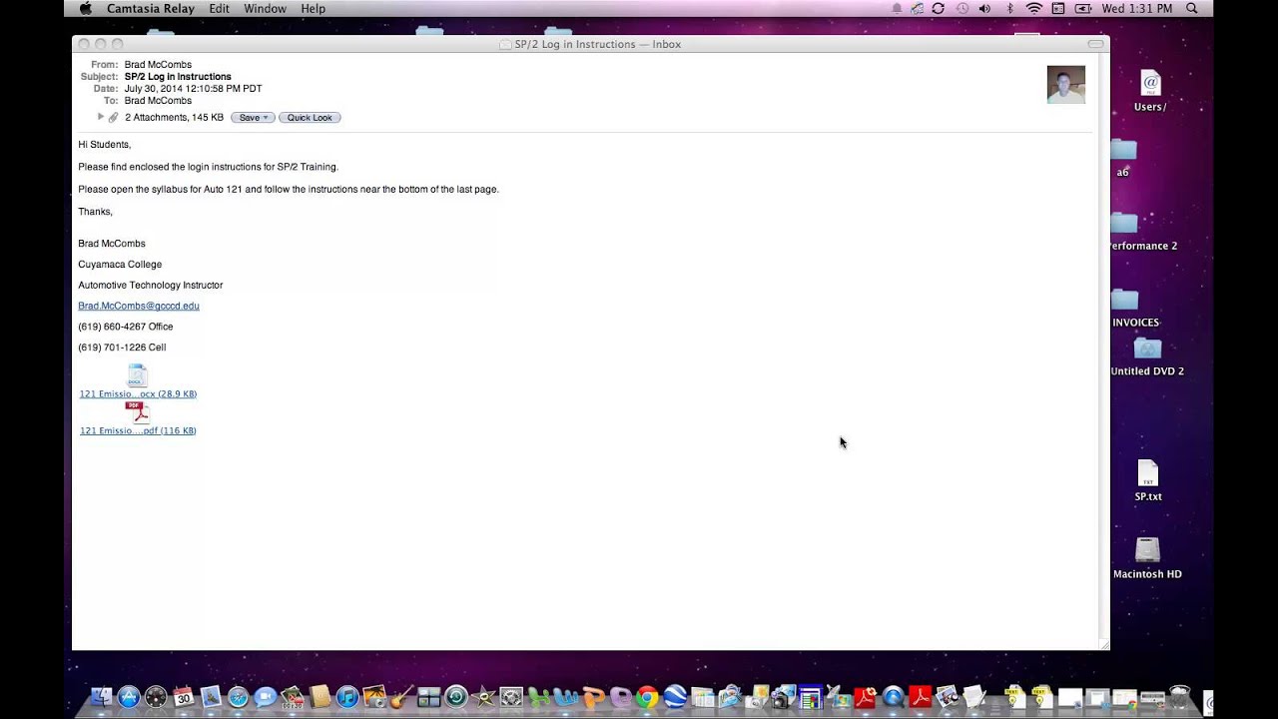Select the a6 folder on desktop
The image size is (1278, 719).
1123,158
